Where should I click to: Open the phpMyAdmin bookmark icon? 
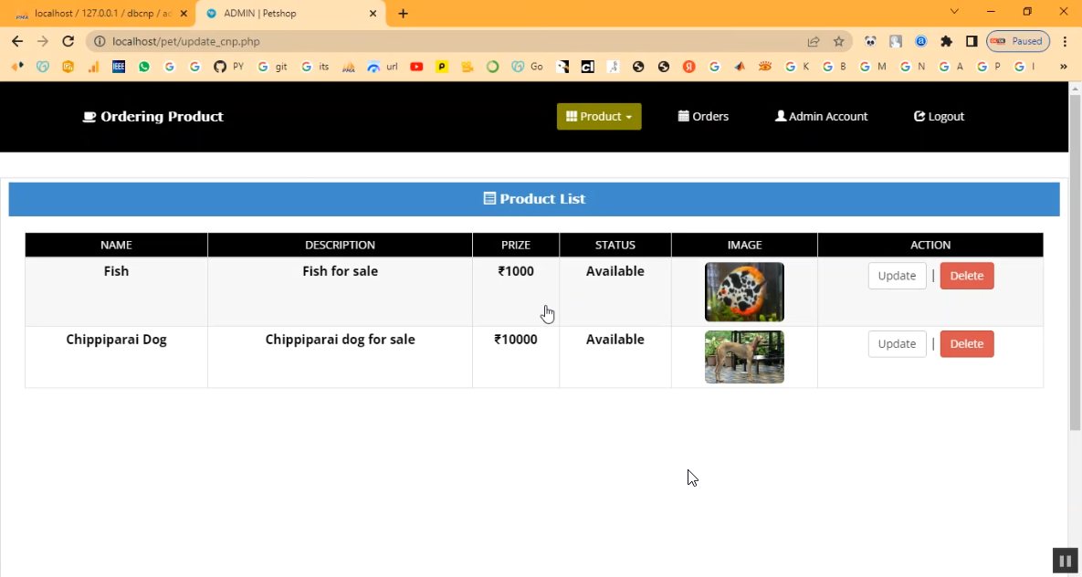pyautogui.click(x=349, y=67)
